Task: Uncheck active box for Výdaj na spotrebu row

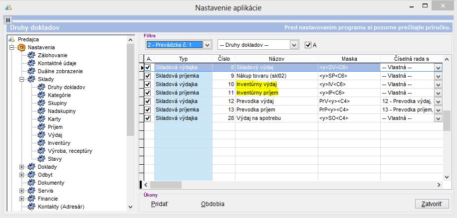Action: [x=148, y=118]
